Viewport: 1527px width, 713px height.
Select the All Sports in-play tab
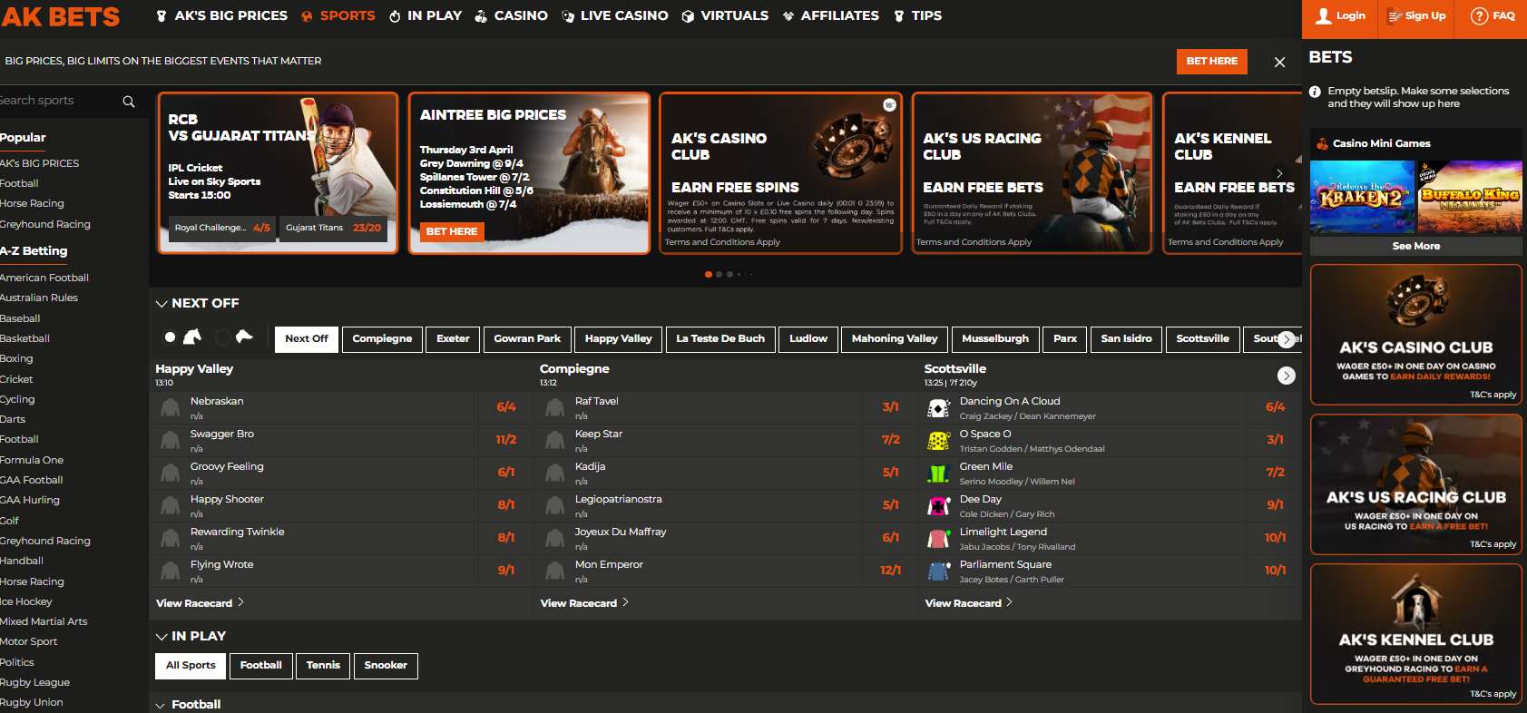[x=191, y=666]
